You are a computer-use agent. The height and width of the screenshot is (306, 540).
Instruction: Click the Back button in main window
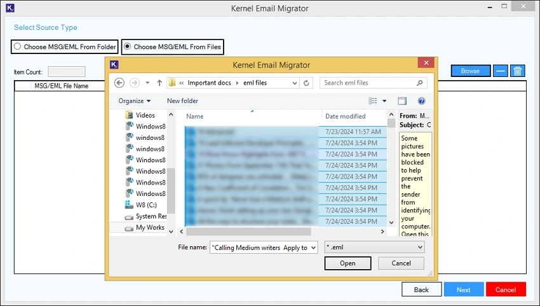pos(422,289)
